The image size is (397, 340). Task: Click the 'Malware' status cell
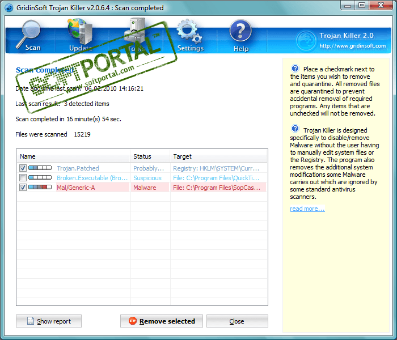(145, 188)
